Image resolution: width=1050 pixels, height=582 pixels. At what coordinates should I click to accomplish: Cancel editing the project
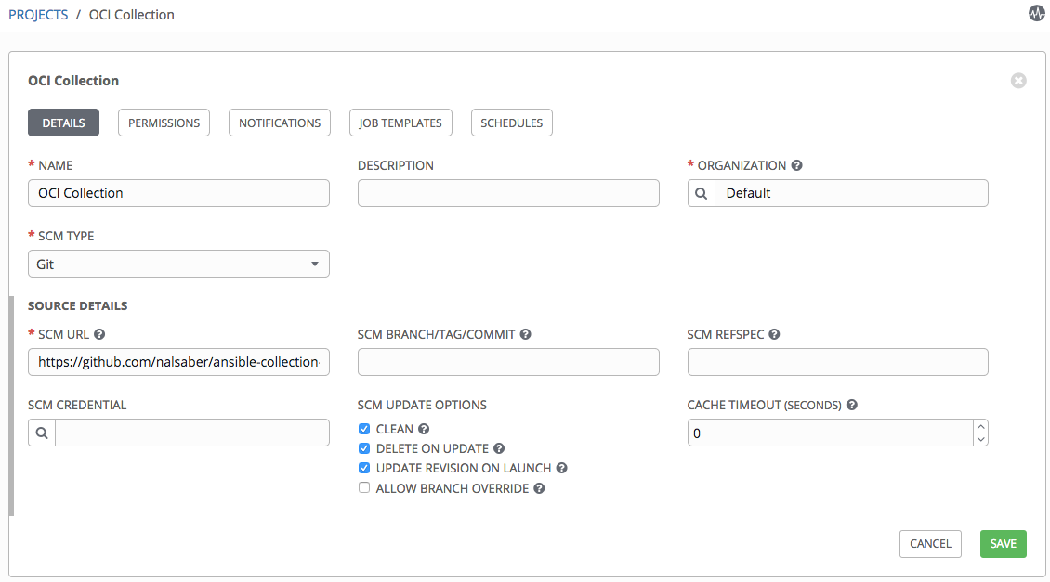930,544
